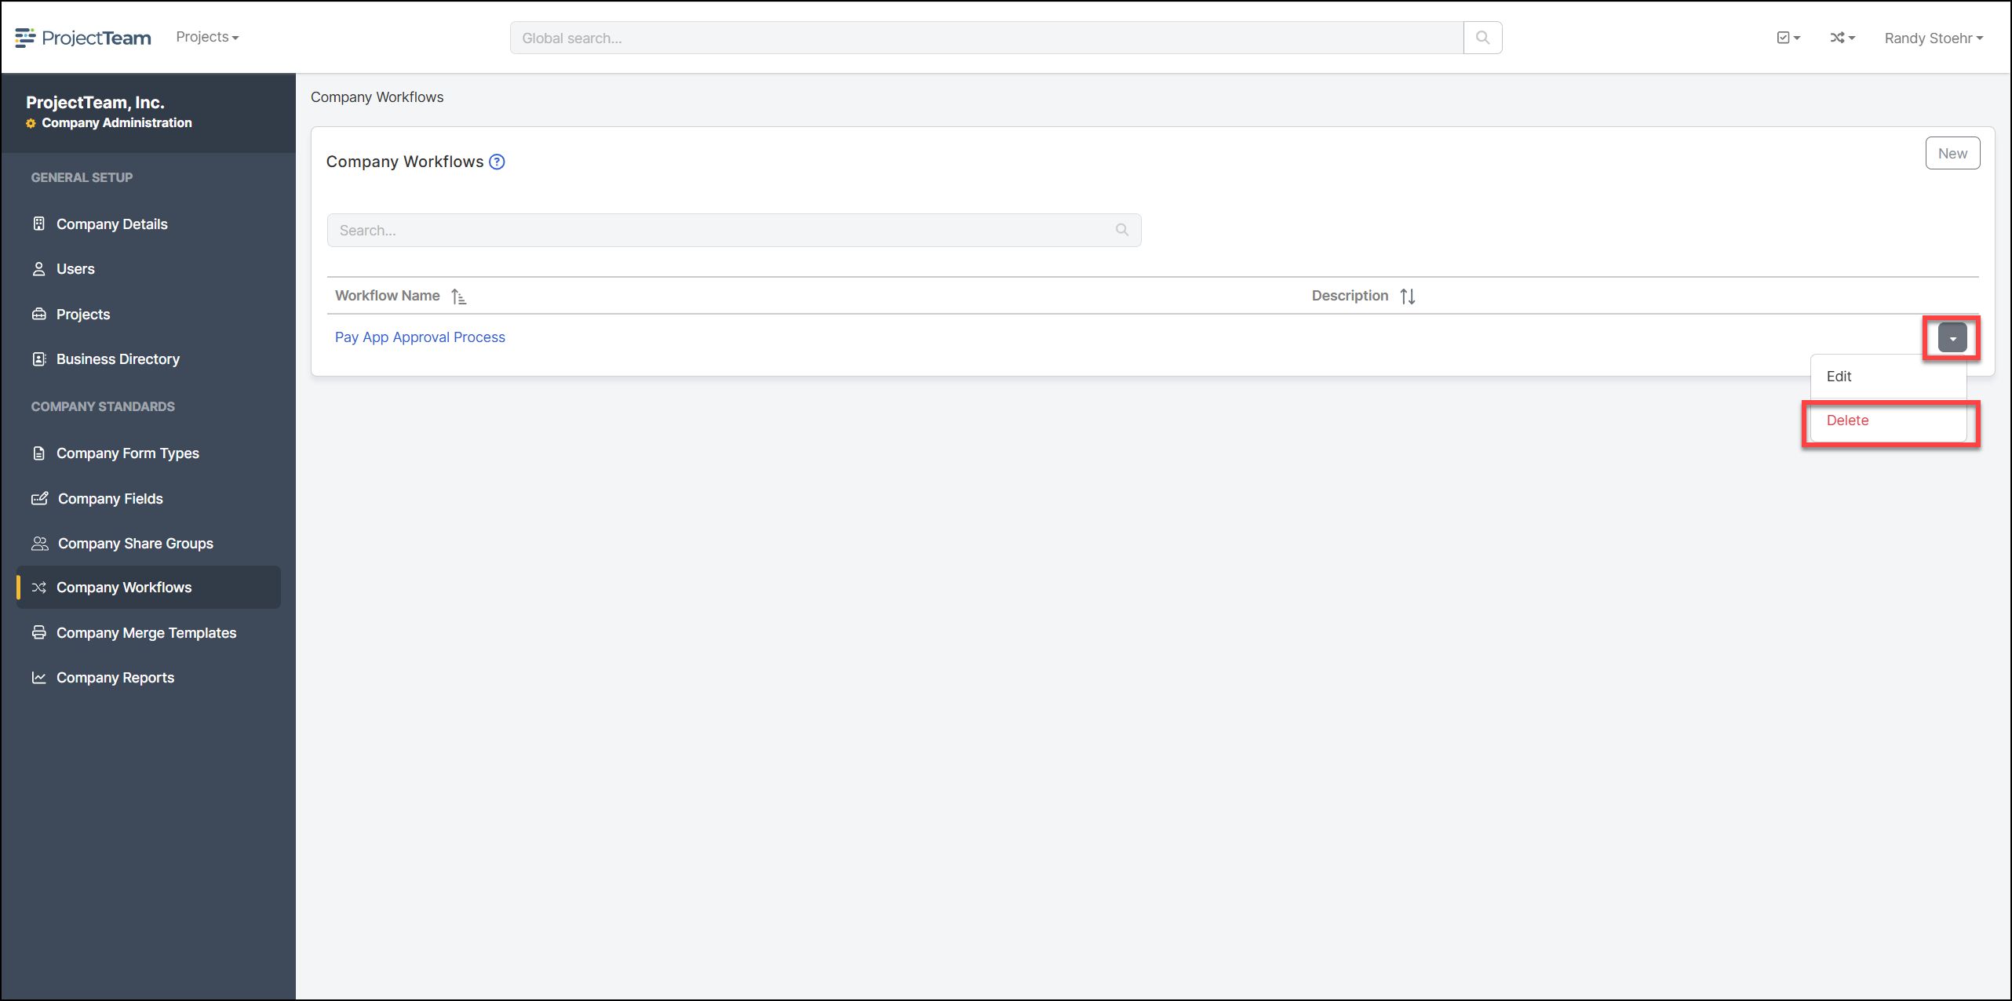Click the Company Administration gear icon
This screenshot has width=2012, height=1001.
(31, 123)
